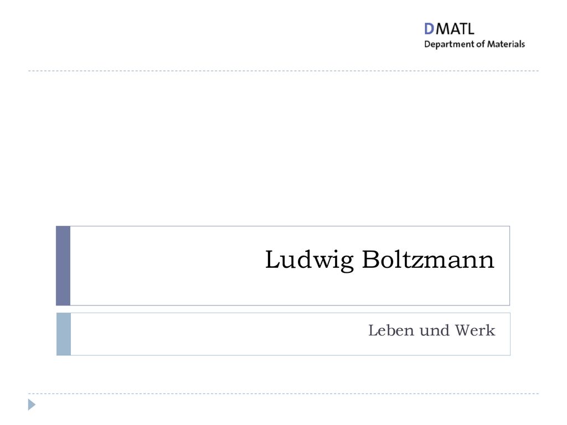
Task: Click the Department of Materials text
Action: pyautogui.click(x=474, y=44)
